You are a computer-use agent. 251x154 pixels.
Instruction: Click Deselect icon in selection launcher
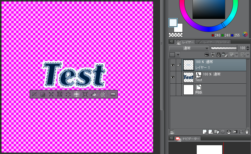click(34, 95)
